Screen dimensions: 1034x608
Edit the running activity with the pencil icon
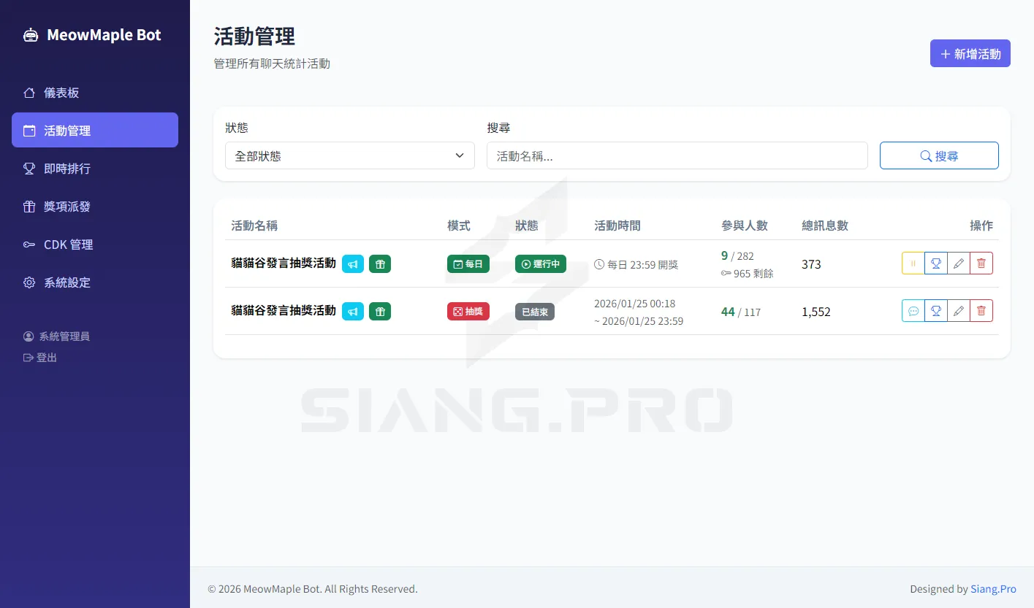tap(959, 263)
